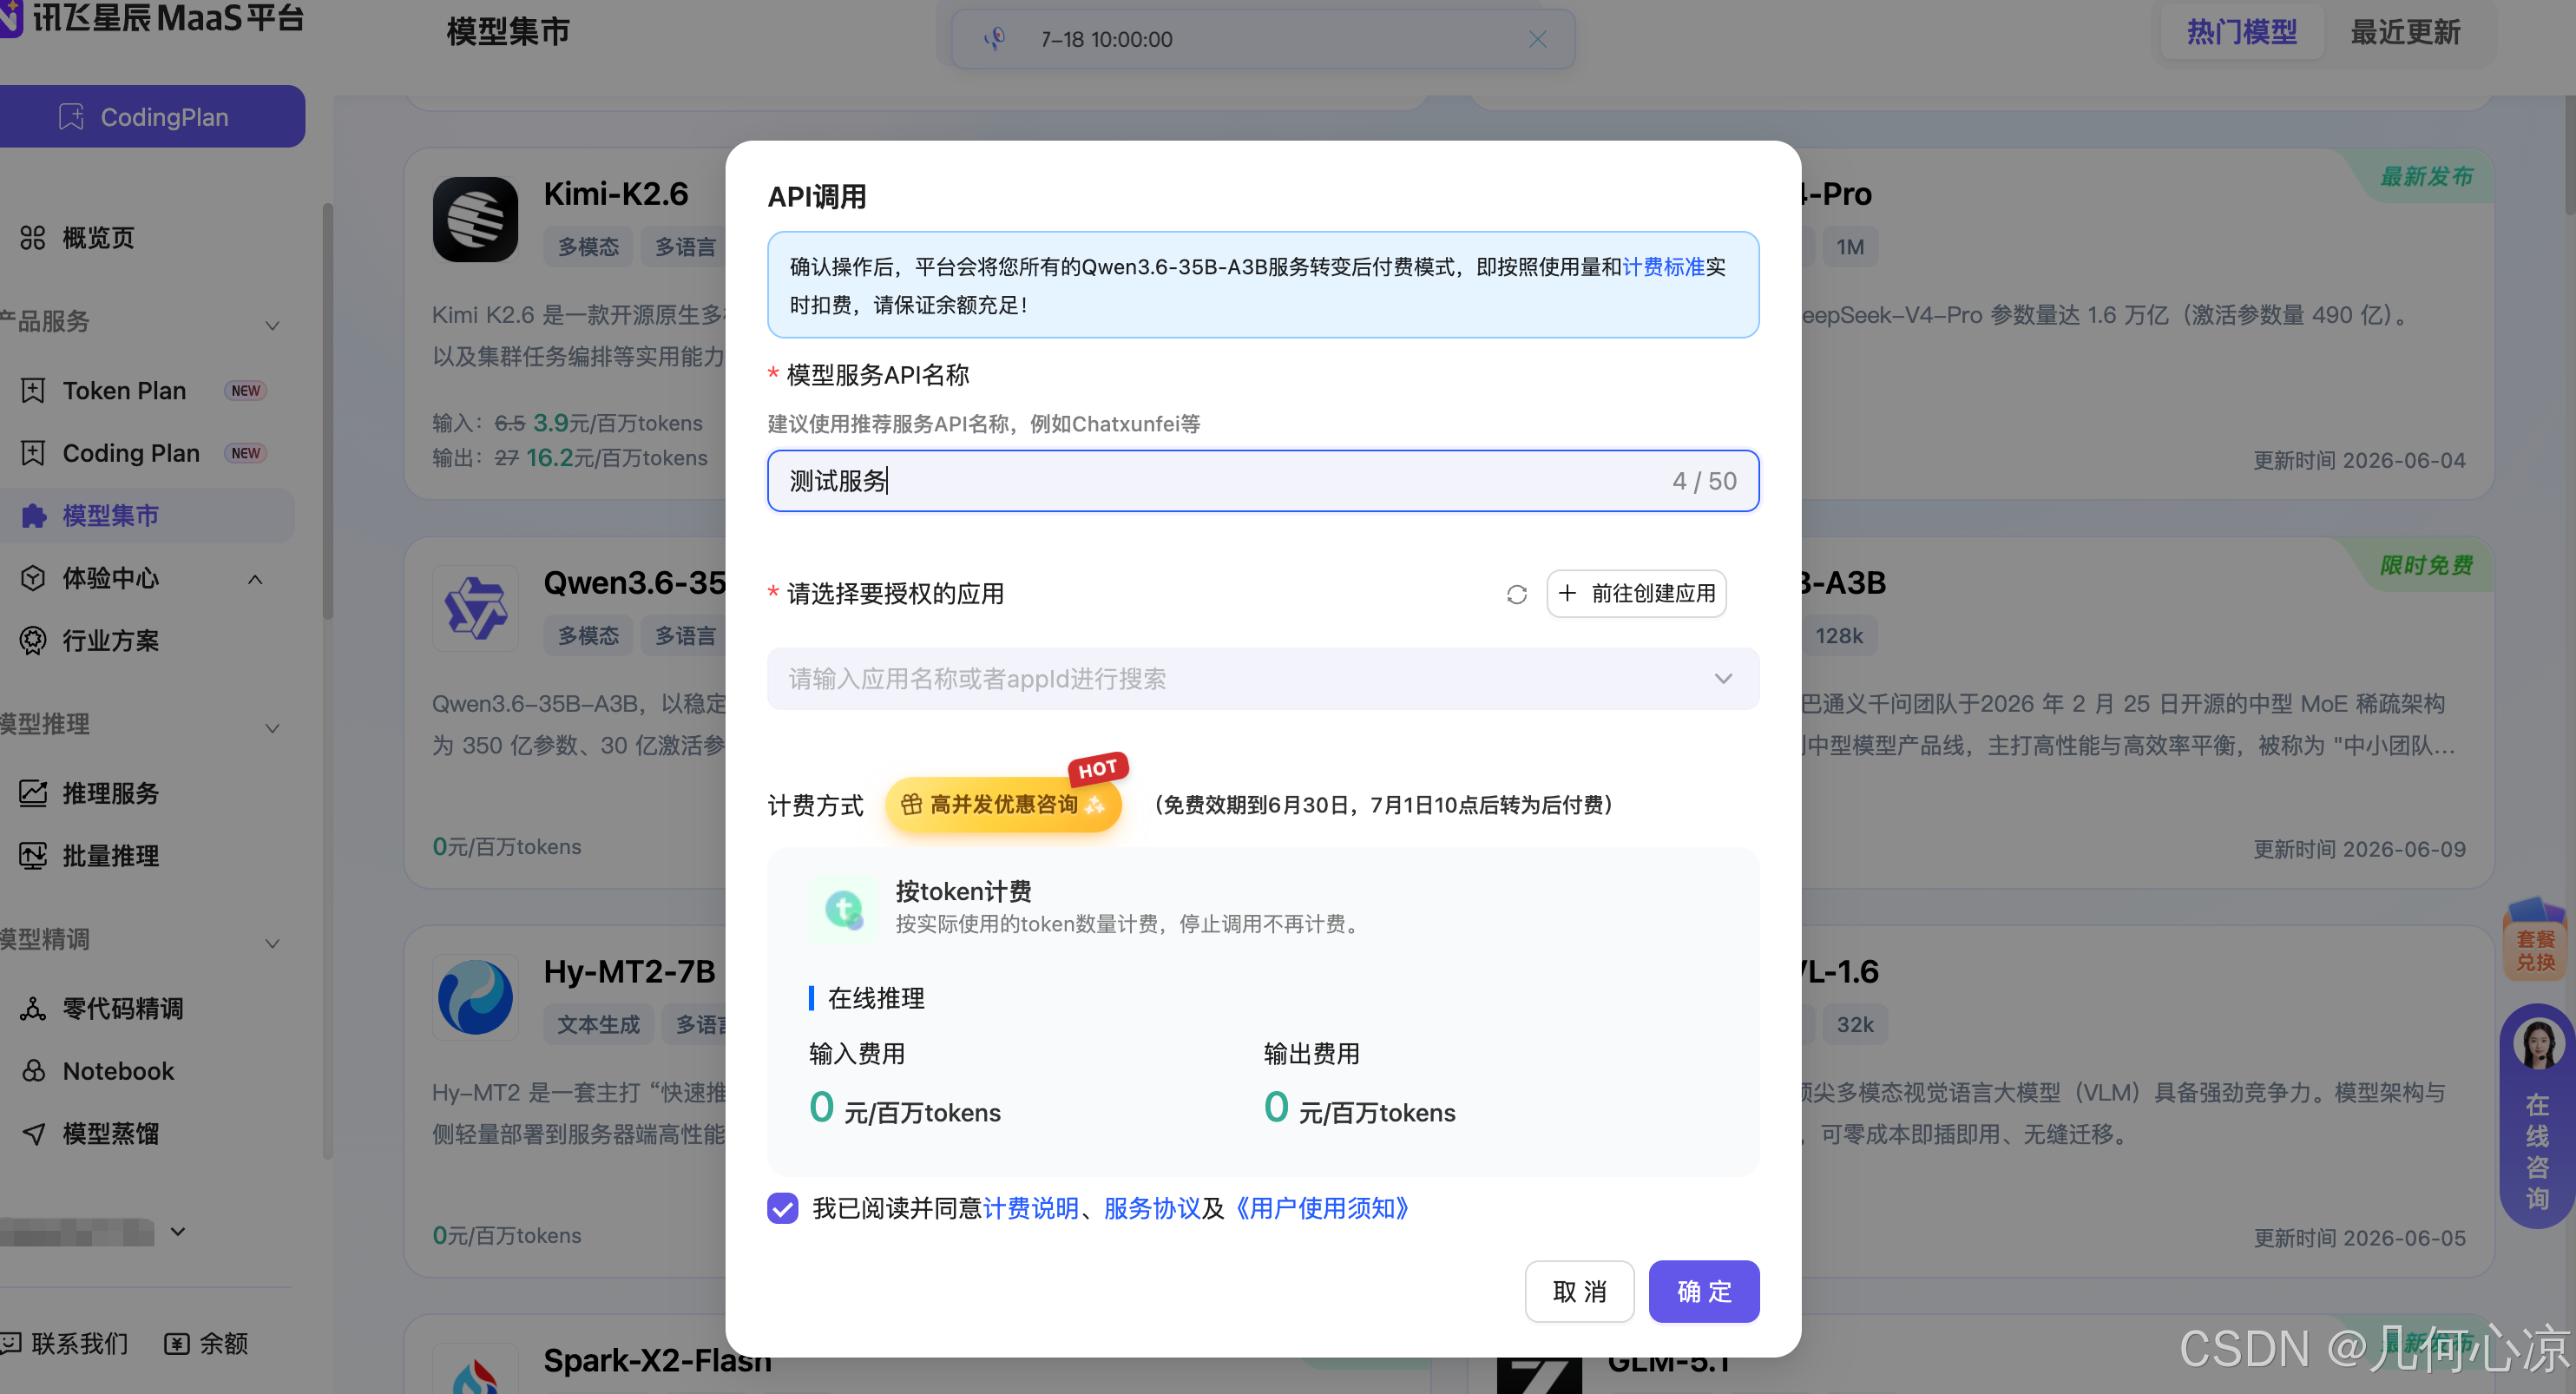Collapse the 产品服务 section chevron
The height and width of the screenshot is (1394, 2576).
[x=272, y=325]
